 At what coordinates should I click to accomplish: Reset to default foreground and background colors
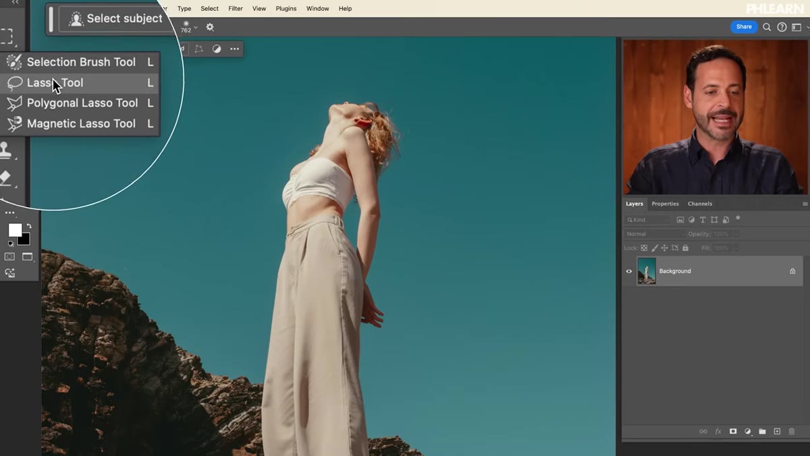pos(11,243)
